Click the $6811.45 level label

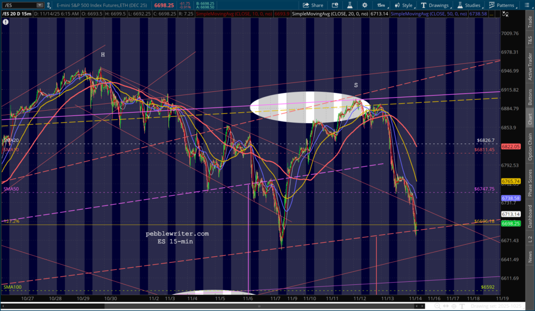click(484, 150)
